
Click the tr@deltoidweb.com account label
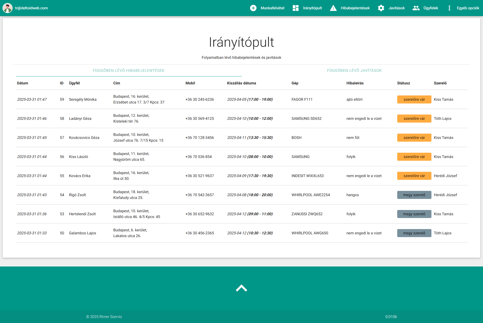(31, 8)
